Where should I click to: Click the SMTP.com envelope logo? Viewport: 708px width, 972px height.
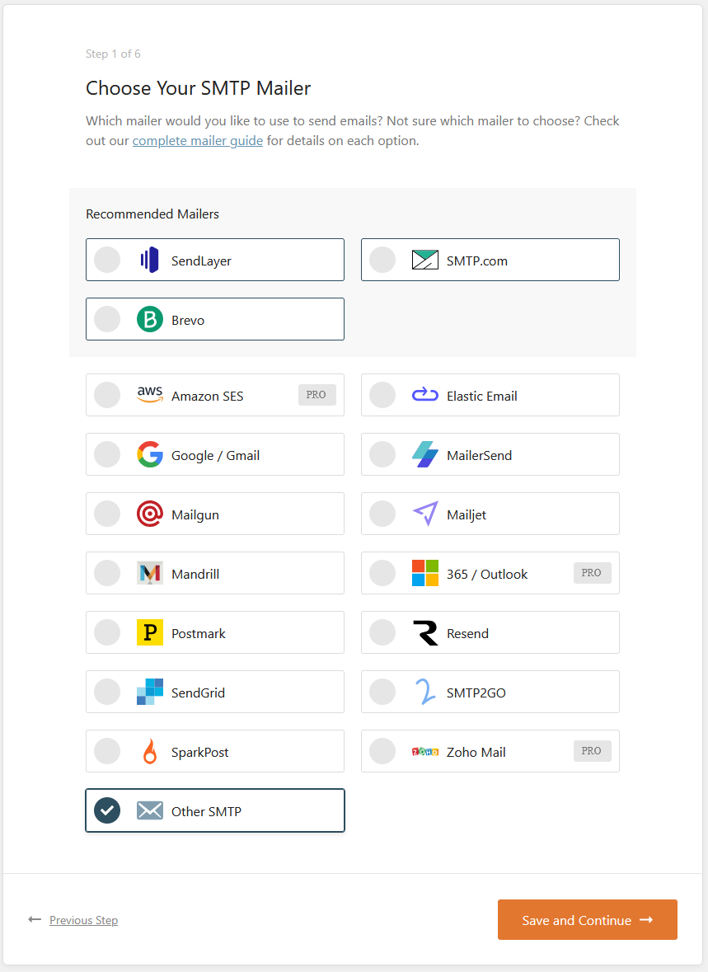click(424, 260)
